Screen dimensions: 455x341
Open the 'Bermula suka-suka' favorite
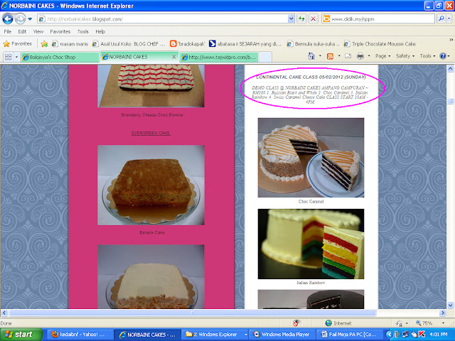pyautogui.click(x=313, y=44)
